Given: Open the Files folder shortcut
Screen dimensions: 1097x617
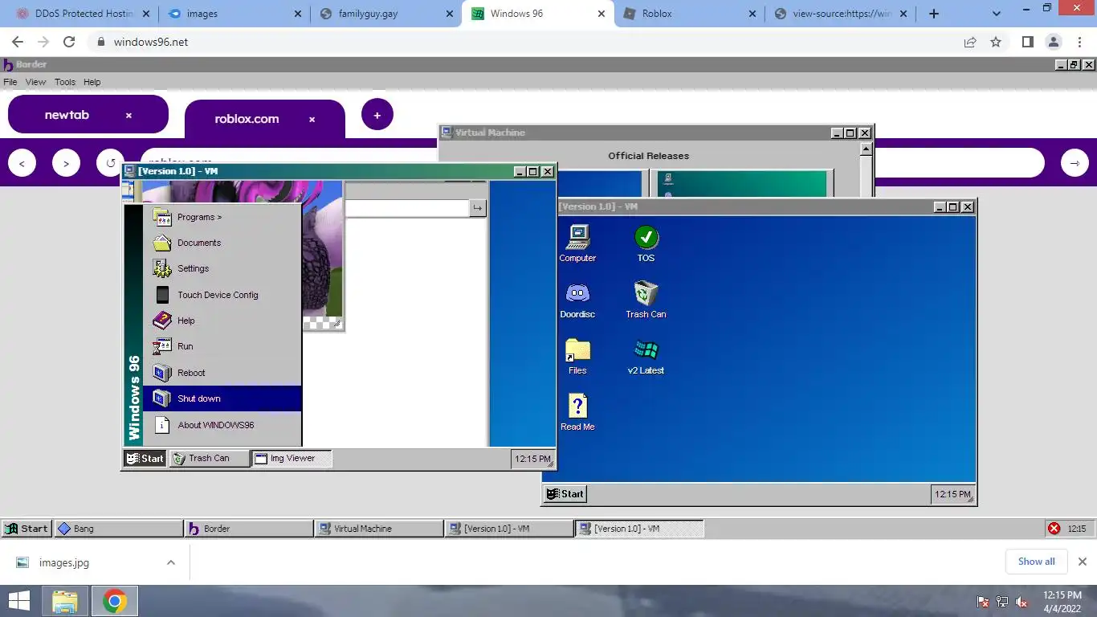Looking at the screenshot, I should coord(577,356).
